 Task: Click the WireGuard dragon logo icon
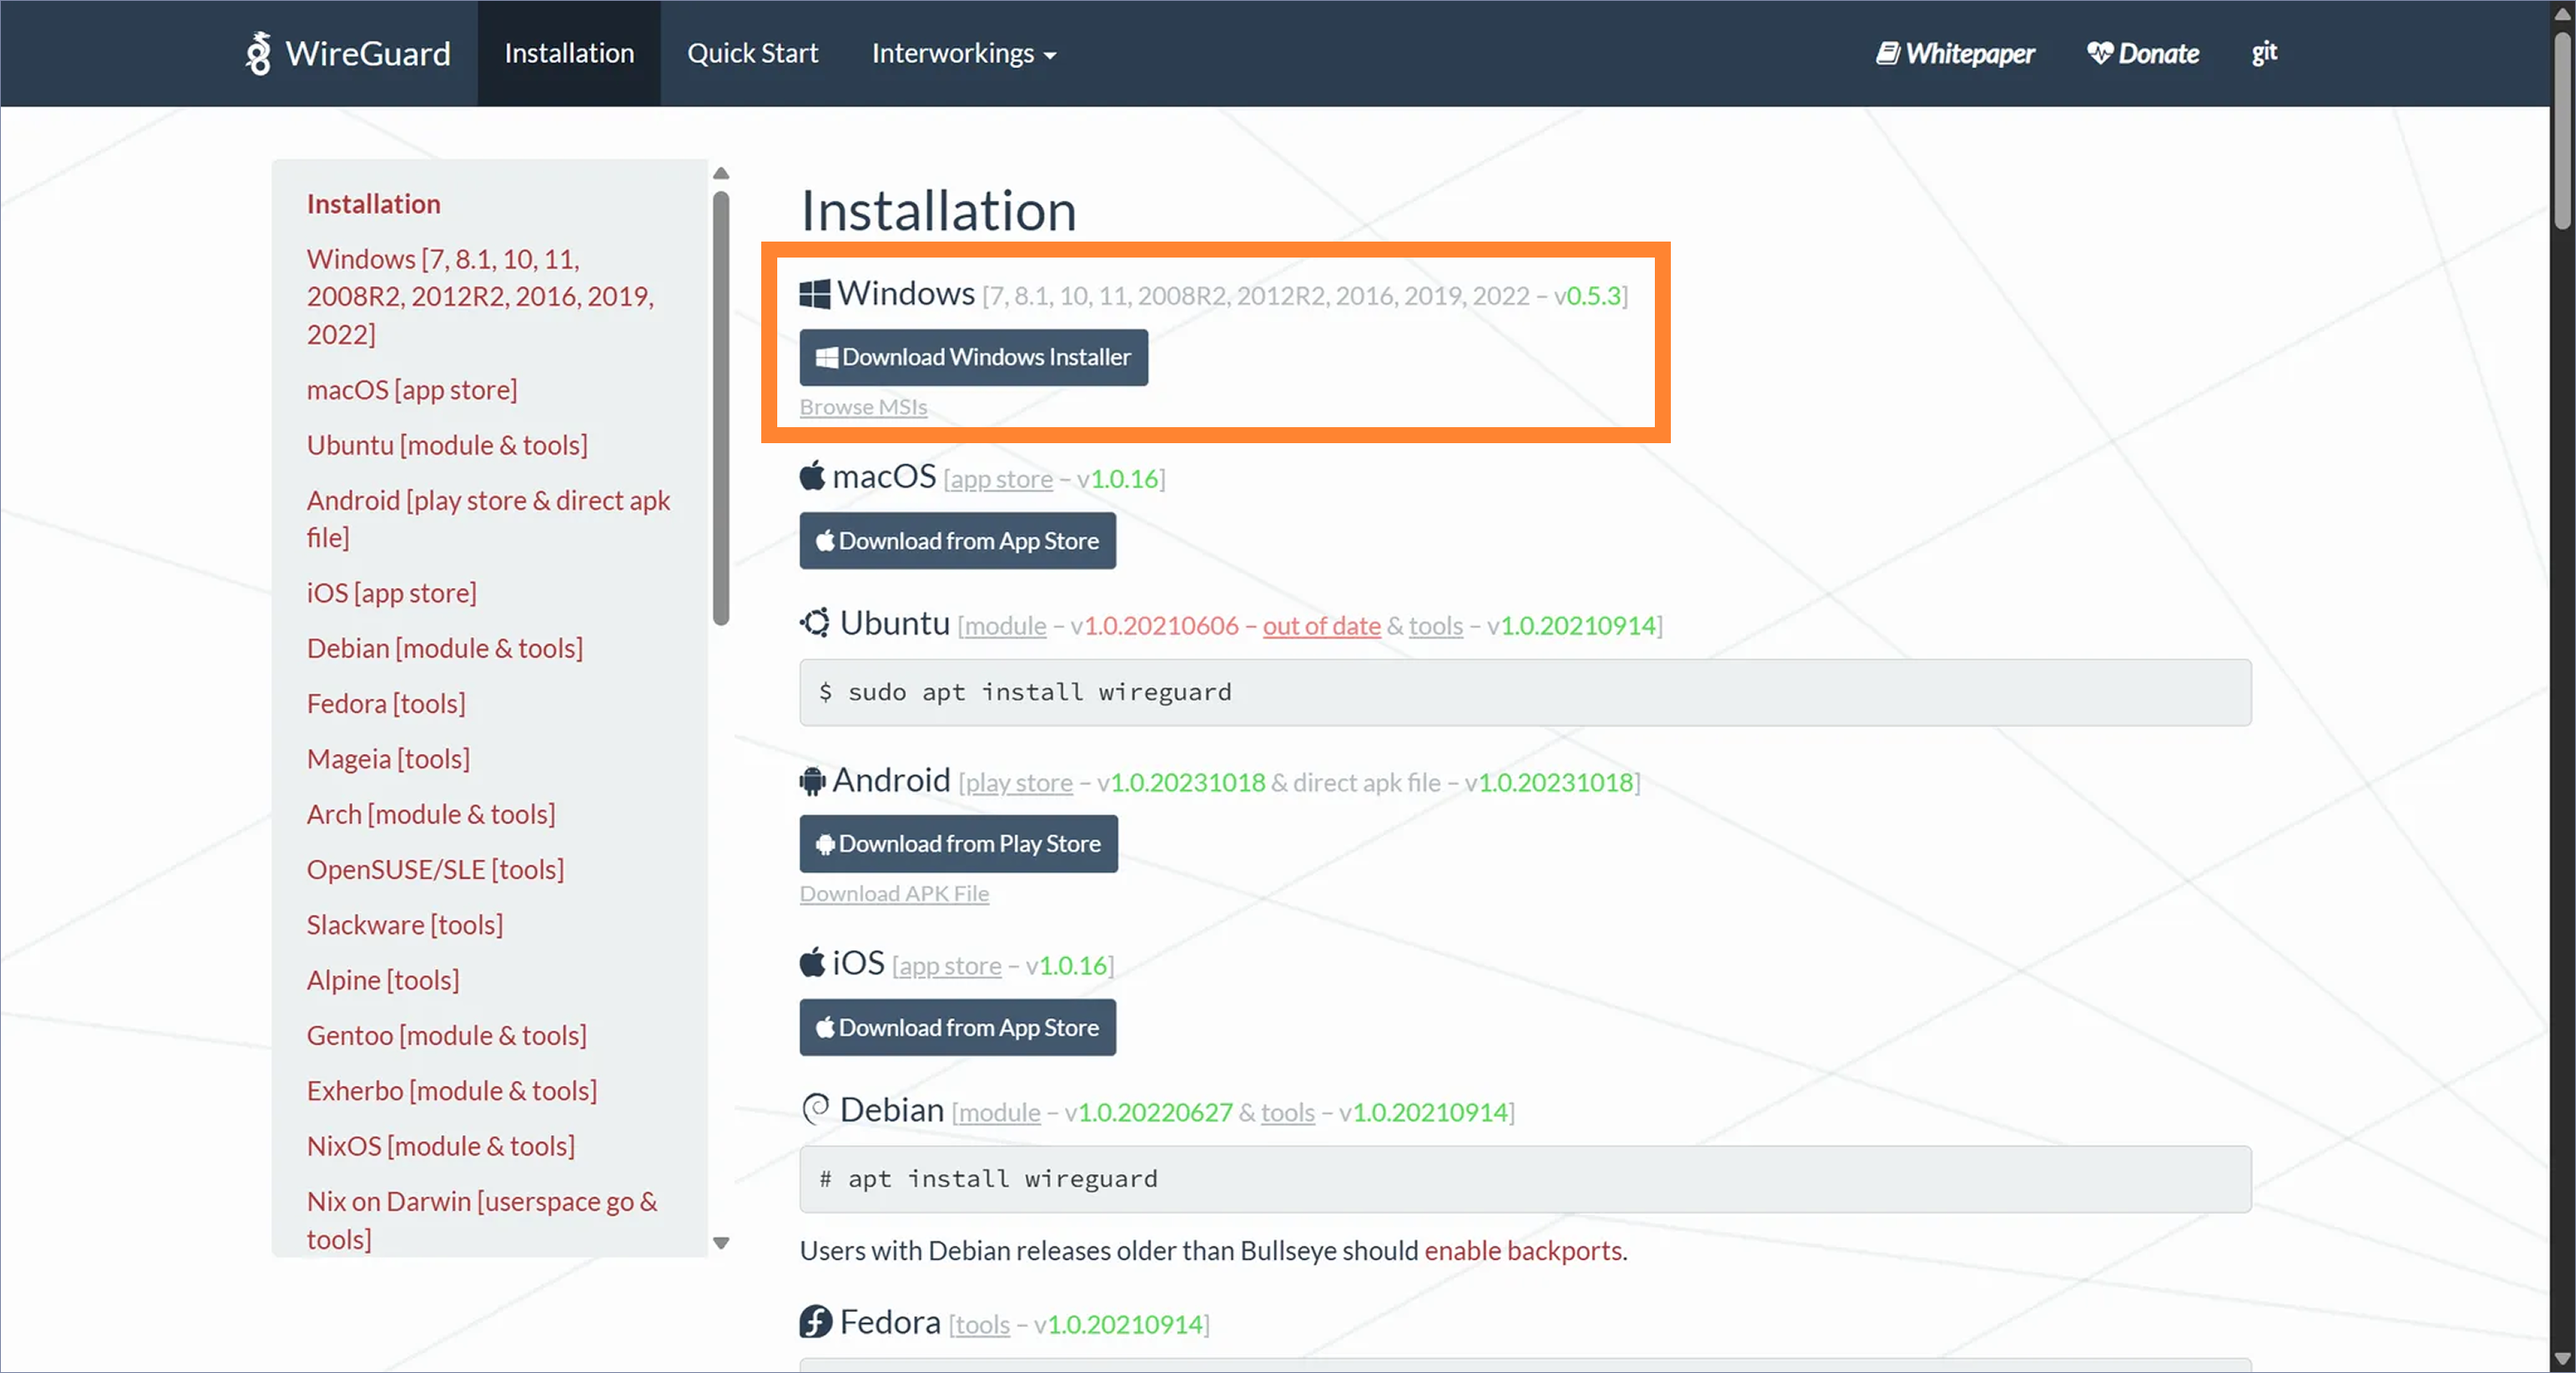pyautogui.click(x=259, y=53)
